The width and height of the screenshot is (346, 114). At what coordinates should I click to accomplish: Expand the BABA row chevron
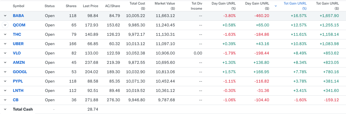coord(5,16)
